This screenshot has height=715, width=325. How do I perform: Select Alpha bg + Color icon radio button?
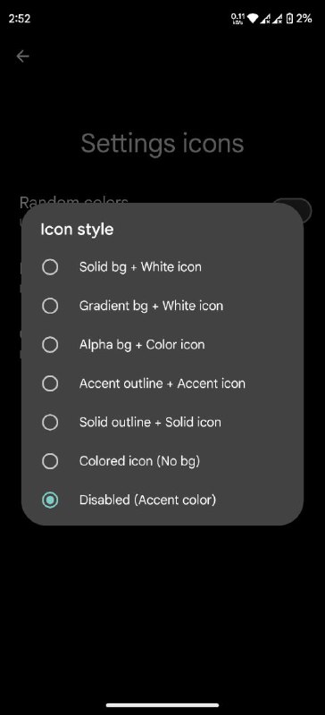(50, 345)
